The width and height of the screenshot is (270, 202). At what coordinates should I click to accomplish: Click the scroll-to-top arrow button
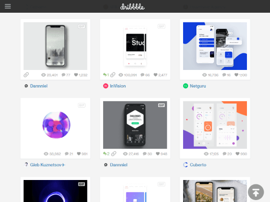pos(256,192)
